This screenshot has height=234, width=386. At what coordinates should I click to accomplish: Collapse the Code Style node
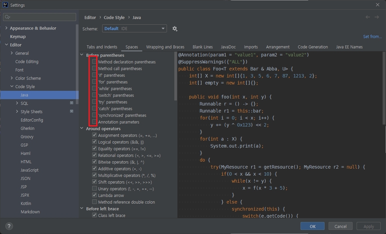pos(12,86)
